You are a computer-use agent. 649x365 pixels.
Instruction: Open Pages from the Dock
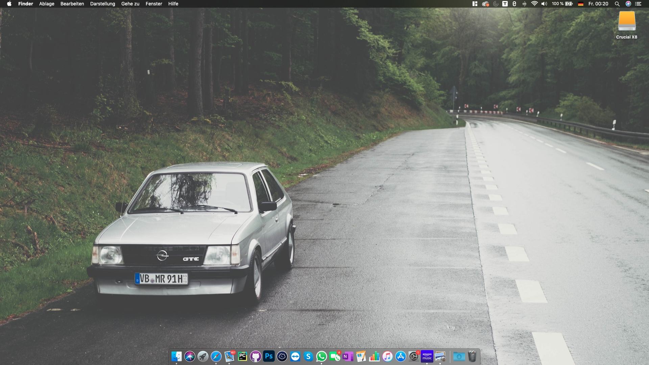[361, 356]
